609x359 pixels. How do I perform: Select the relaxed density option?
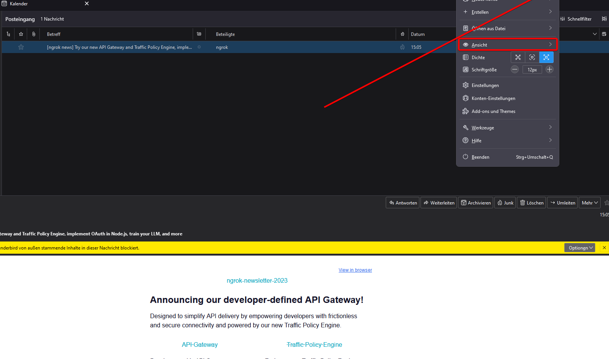coord(546,58)
